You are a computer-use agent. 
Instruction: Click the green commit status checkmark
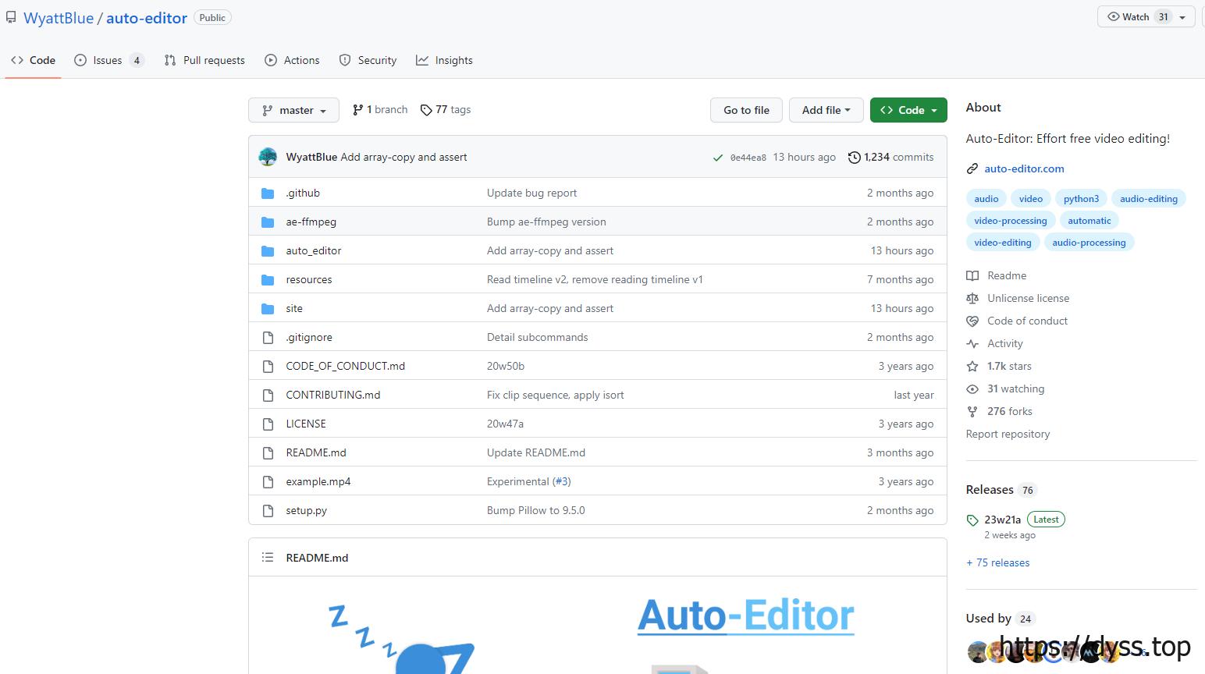point(717,158)
